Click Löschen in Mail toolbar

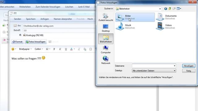69,7
